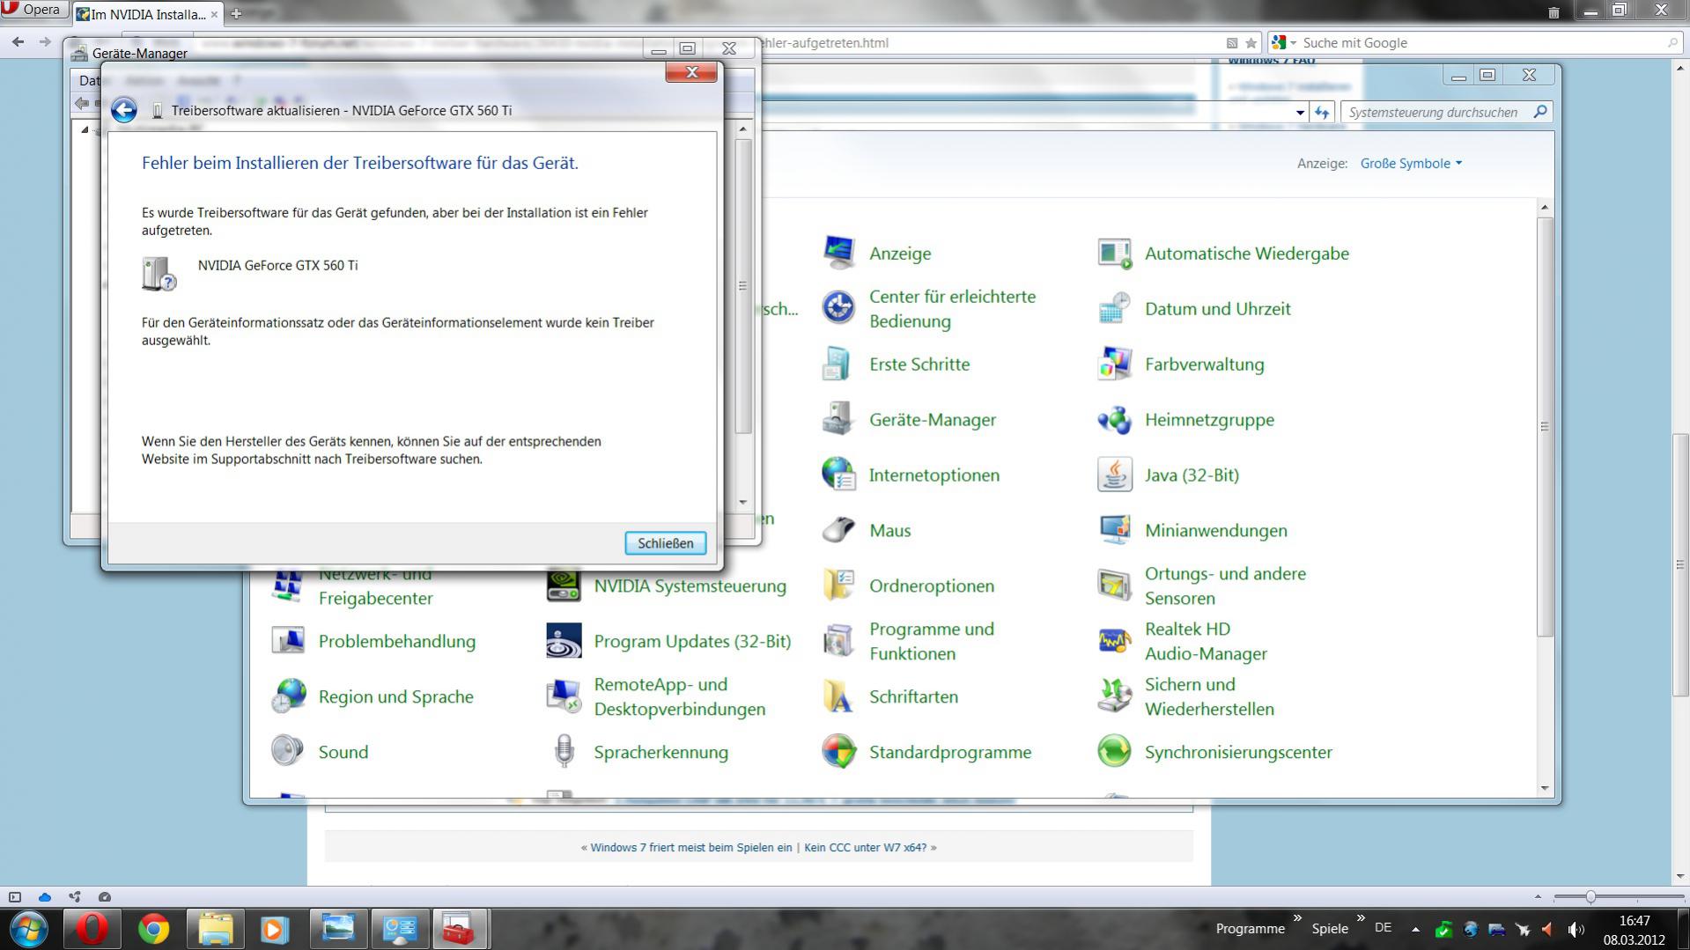This screenshot has height=950, width=1690.
Task: Click the Synchronisierungscenter link
Action: click(1238, 753)
